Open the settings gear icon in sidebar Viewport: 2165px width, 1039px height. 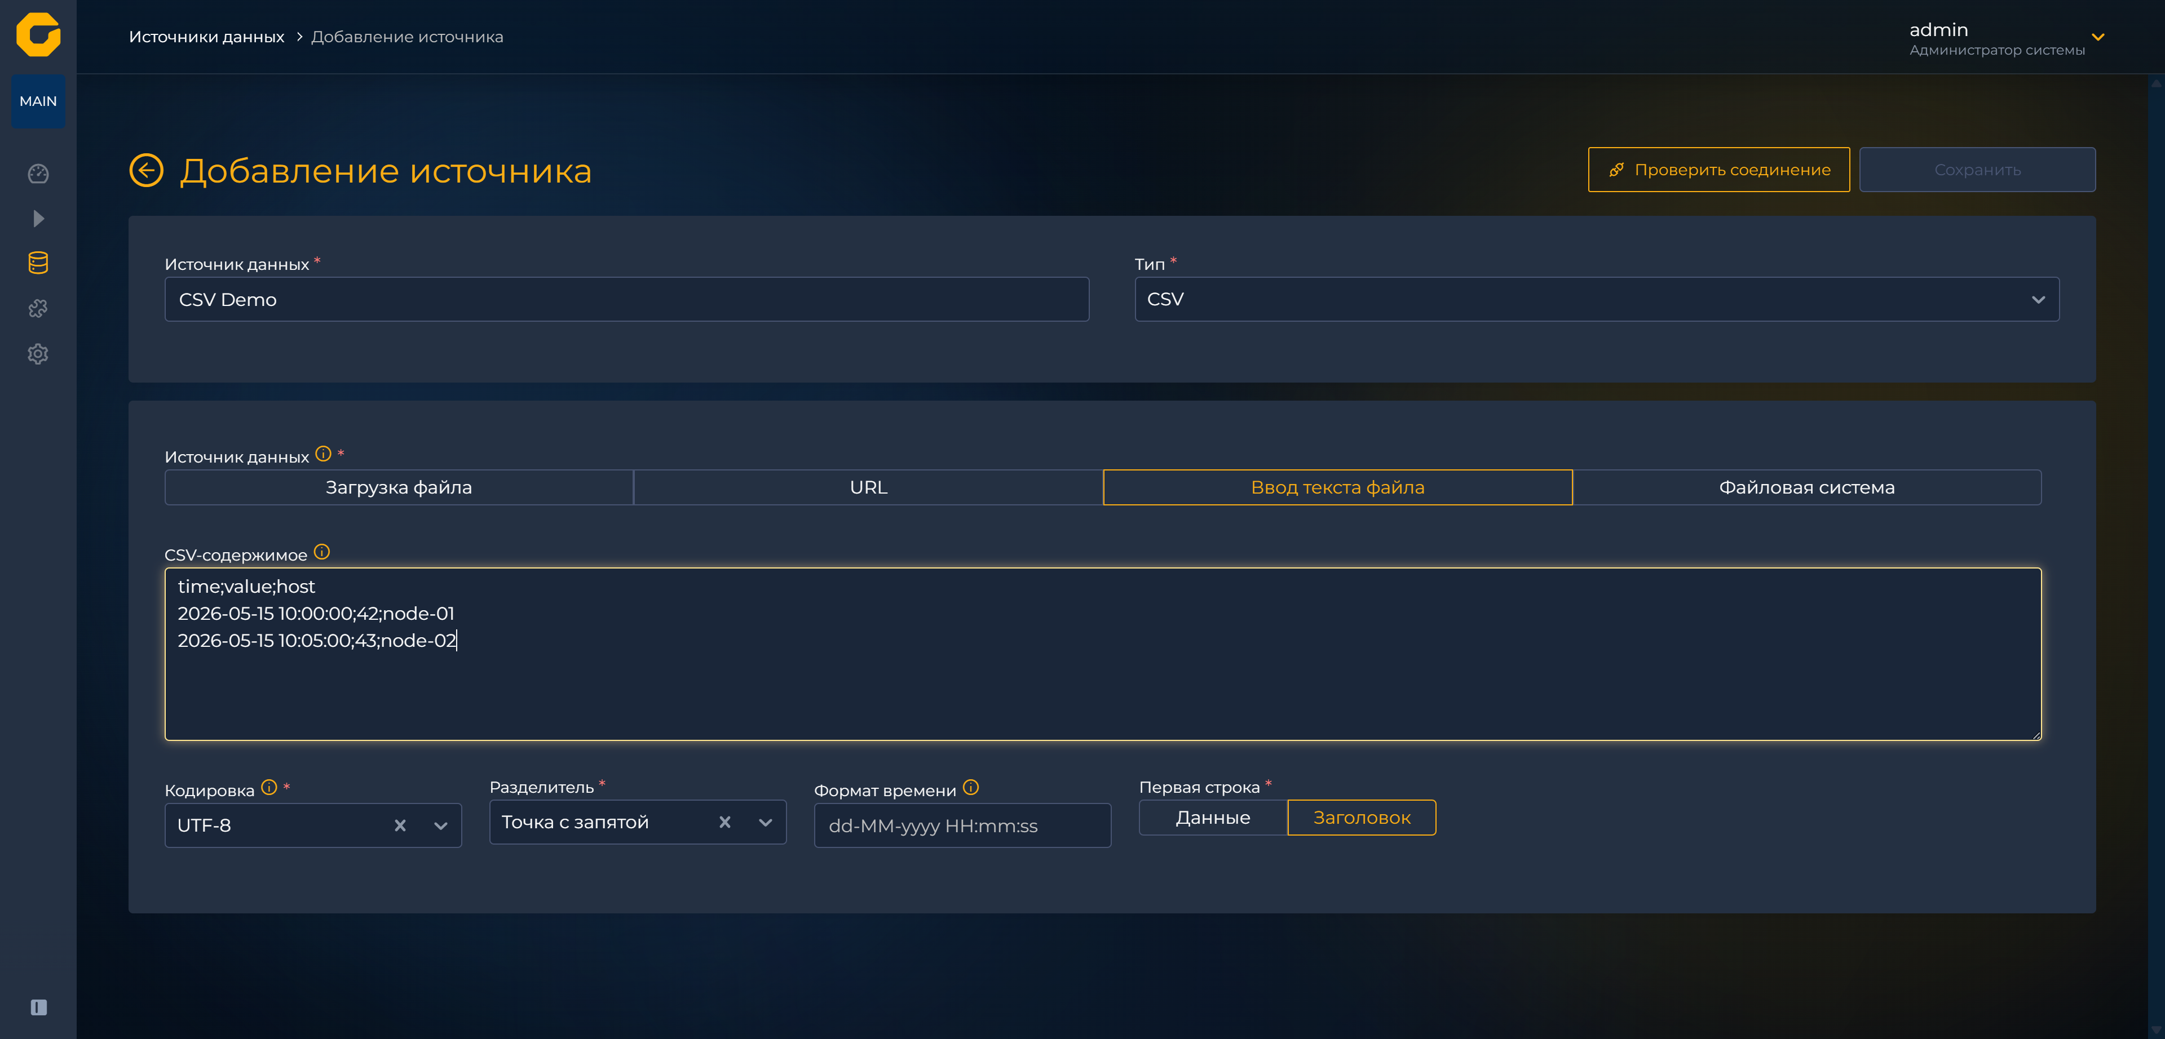pos(38,354)
